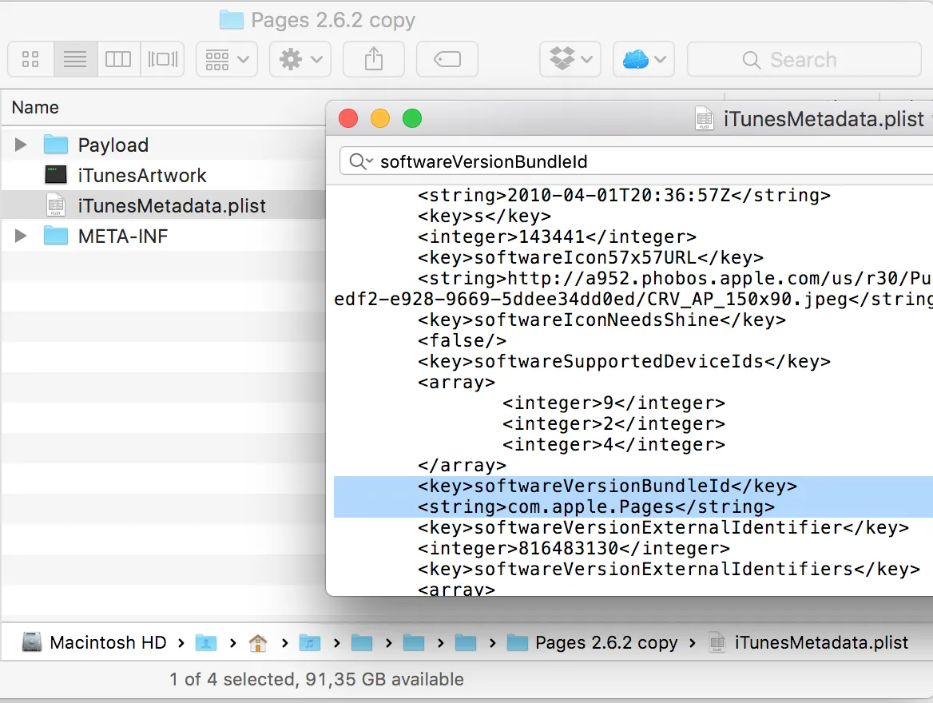This screenshot has width=933, height=703.
Task: Open the Dropbox toolbar menu
Action: click(x=570, y=59)
